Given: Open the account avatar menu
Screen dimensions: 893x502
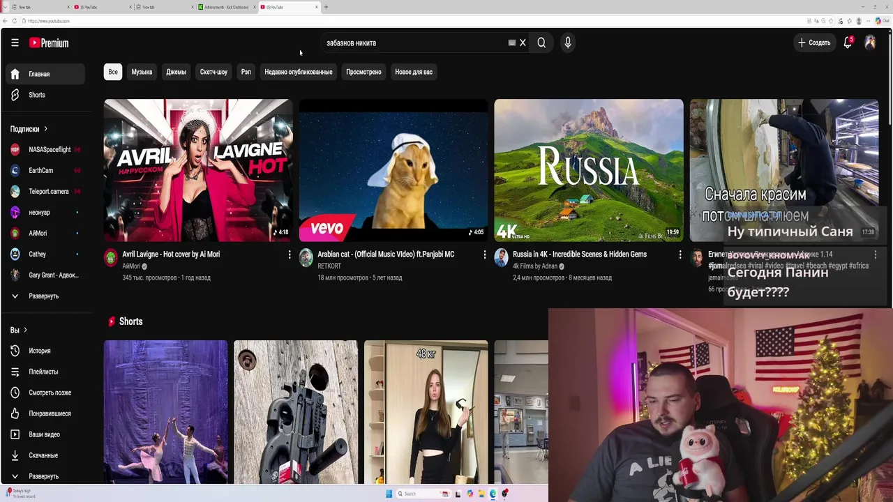Looking at the screenshot, I should pos(870,43).
